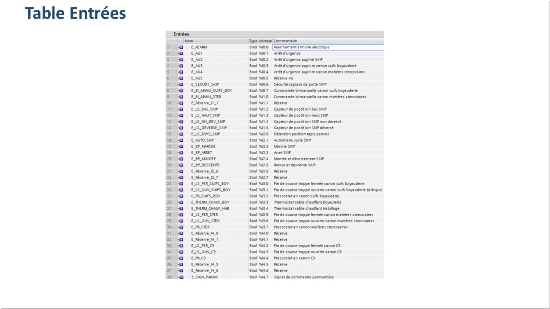Click the address cell %I0.0
Viewport: 550px width, 309px height.
(x=264, y=47)
